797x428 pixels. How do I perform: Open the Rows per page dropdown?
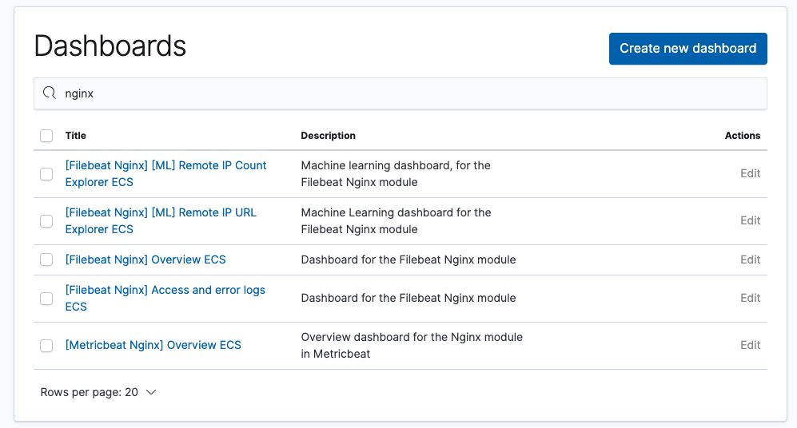[98, 392]
